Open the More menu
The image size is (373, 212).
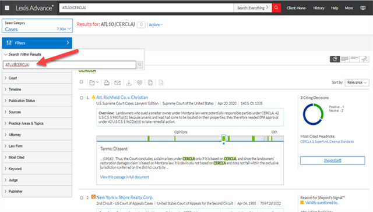point(349,8)
